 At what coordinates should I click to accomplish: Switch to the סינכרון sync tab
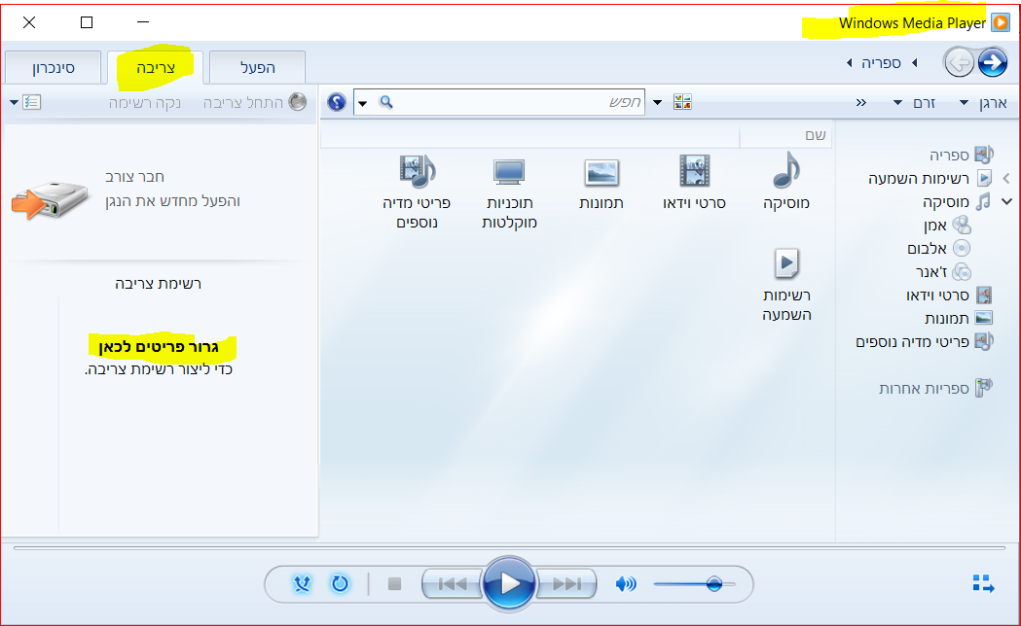[54, 68]
